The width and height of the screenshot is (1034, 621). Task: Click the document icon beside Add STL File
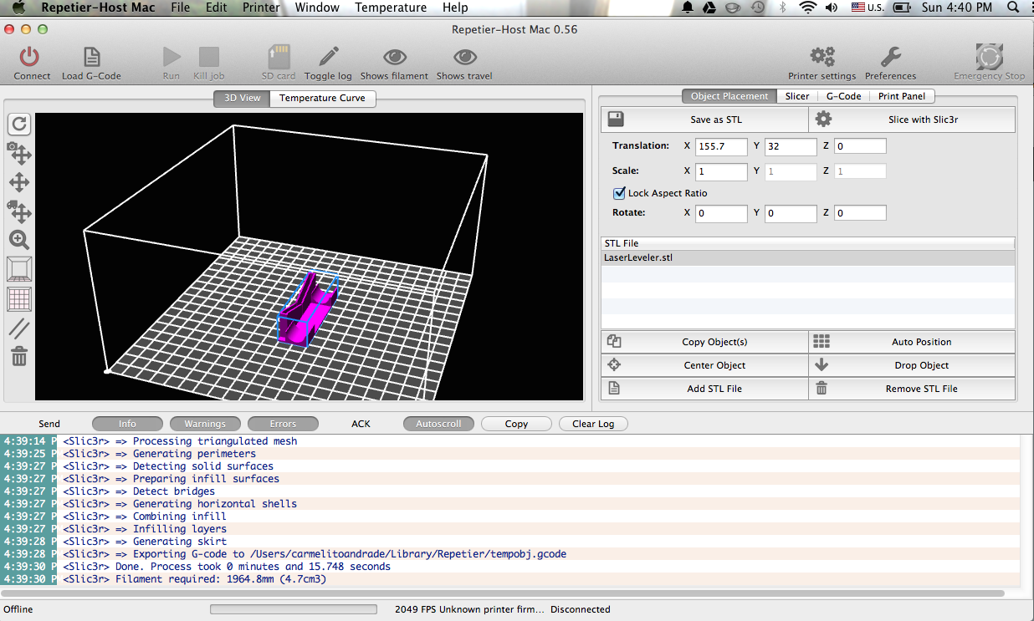click(614, 388)
